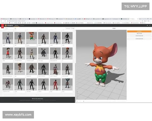152x121 pixels.
Task: Go to page 2 of character results
Action: (36, 95)
